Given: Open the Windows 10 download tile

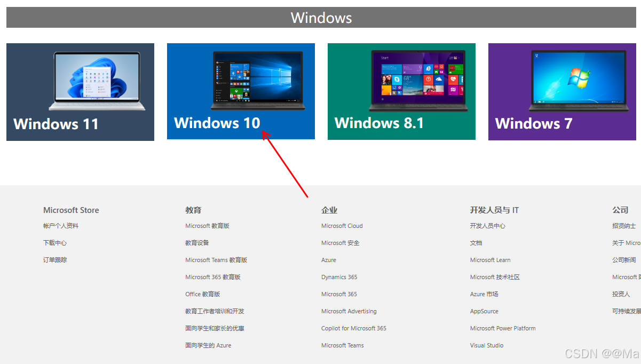Looking at the screenshot, I should click(241, 91).
